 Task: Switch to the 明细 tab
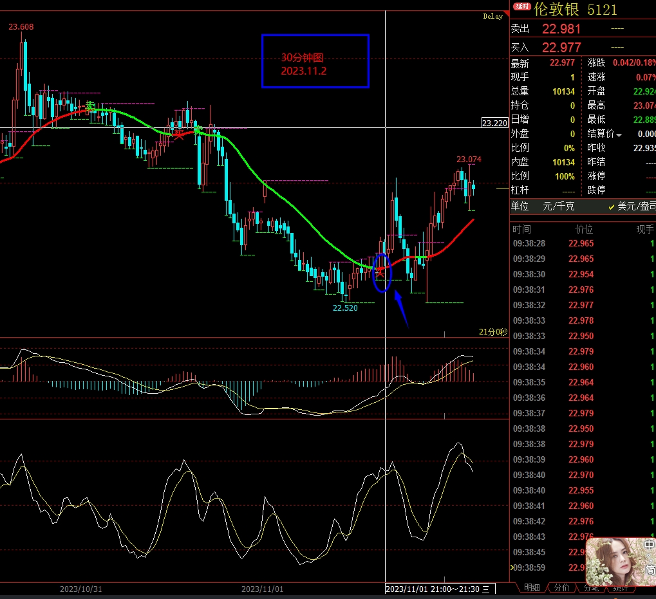(532, 587)
